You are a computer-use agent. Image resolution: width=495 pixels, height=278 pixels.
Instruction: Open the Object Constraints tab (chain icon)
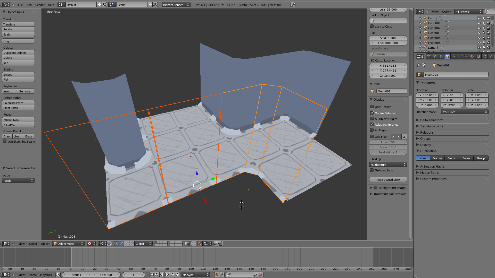453,56
